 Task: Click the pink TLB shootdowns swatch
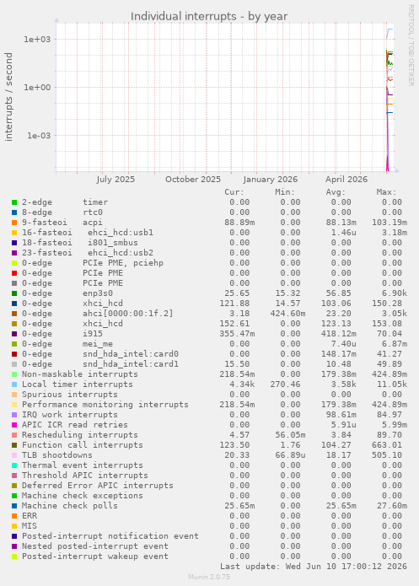(x=14, y=455)
